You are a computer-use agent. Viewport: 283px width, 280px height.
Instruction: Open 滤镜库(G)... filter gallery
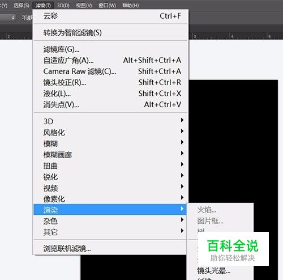110,49
